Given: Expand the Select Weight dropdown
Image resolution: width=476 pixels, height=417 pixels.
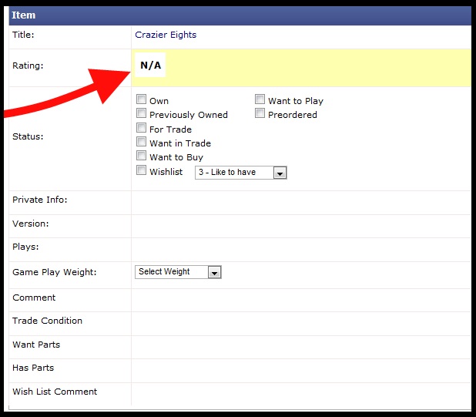Looking at the screenshot, I should click(178, 272).
